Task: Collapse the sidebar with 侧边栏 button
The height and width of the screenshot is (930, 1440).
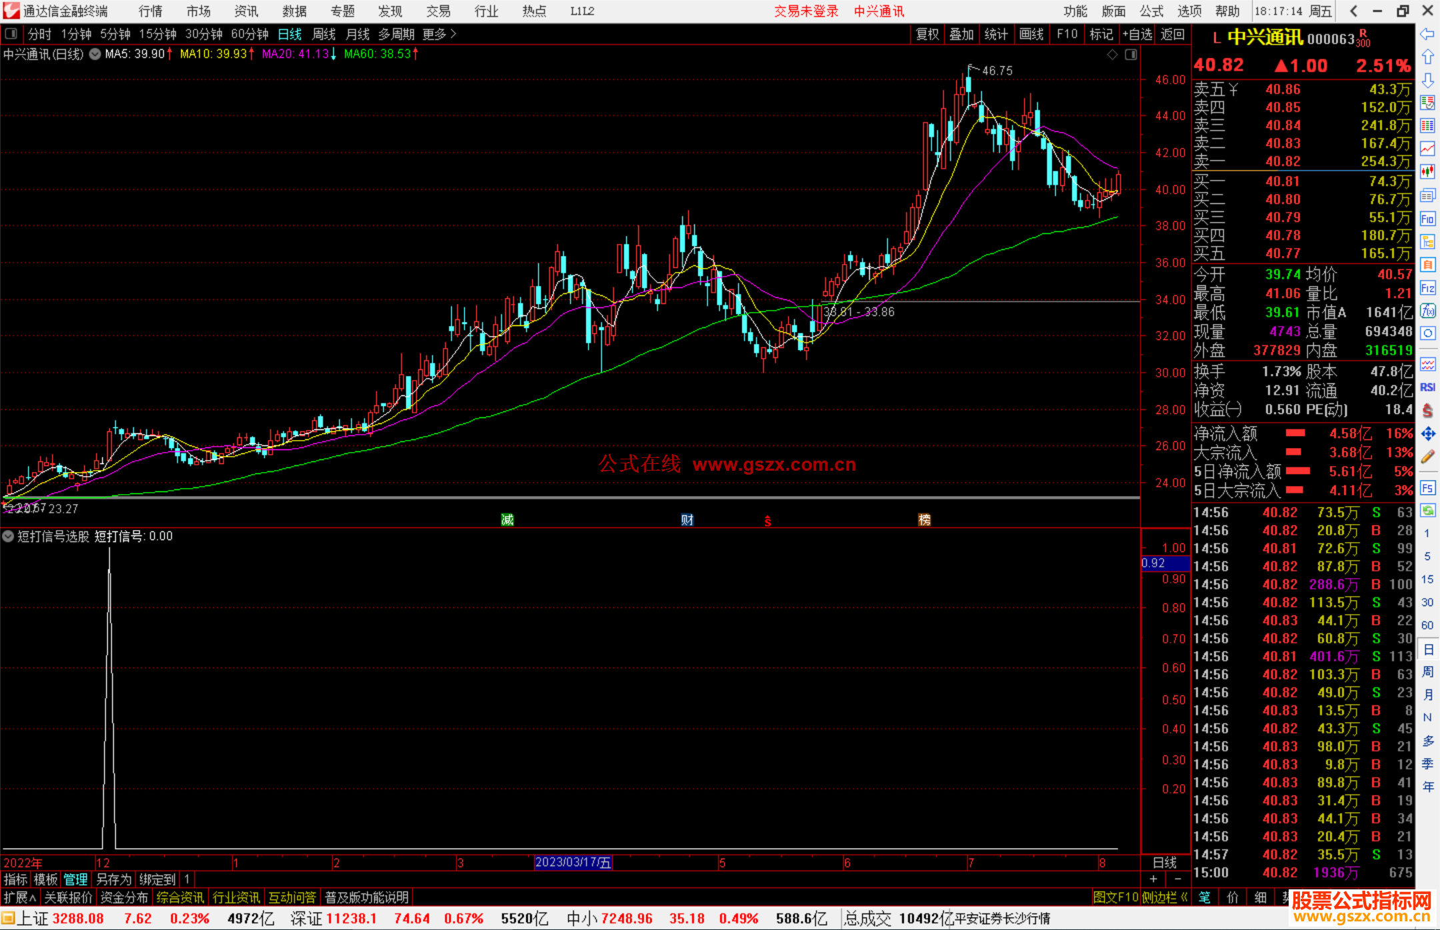Action: (x=1164, y=897)
